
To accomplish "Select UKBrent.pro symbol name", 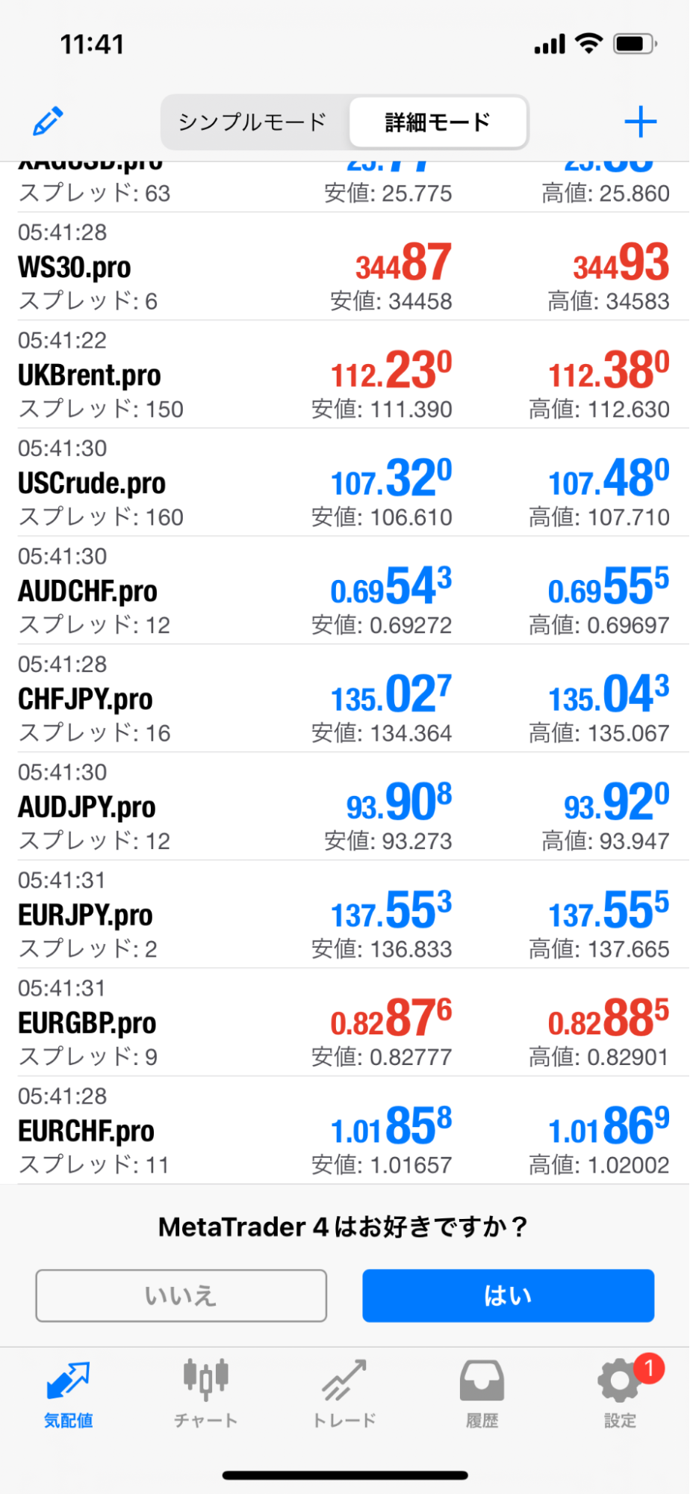I will (90, 375).
